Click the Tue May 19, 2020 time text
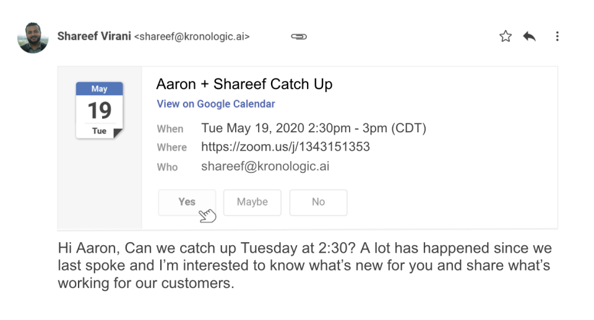594x320 pixels. pos(313,128)
